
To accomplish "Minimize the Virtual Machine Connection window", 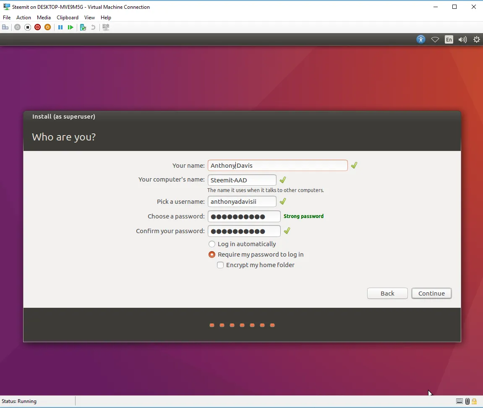I will point(435,7).
